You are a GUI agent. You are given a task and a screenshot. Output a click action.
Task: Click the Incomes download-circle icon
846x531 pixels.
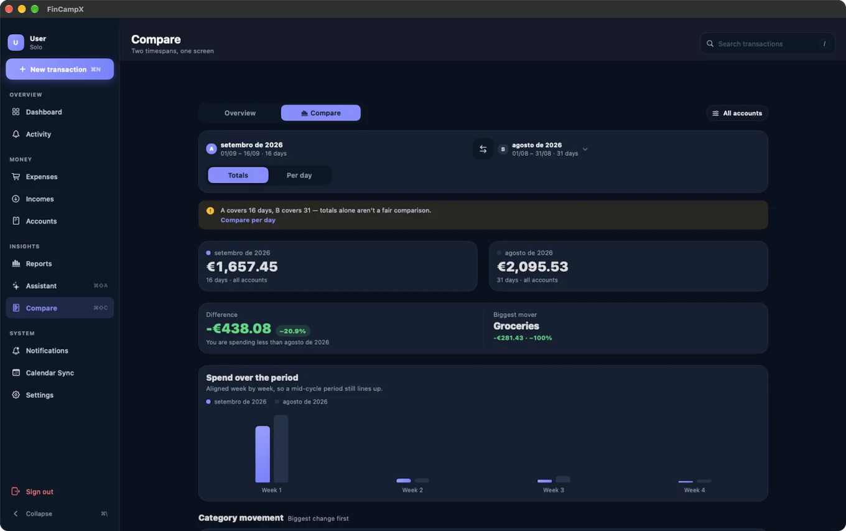coord(16,199)
